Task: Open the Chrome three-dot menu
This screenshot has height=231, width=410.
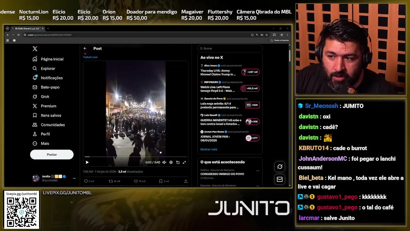Action: tap(288, 35)
